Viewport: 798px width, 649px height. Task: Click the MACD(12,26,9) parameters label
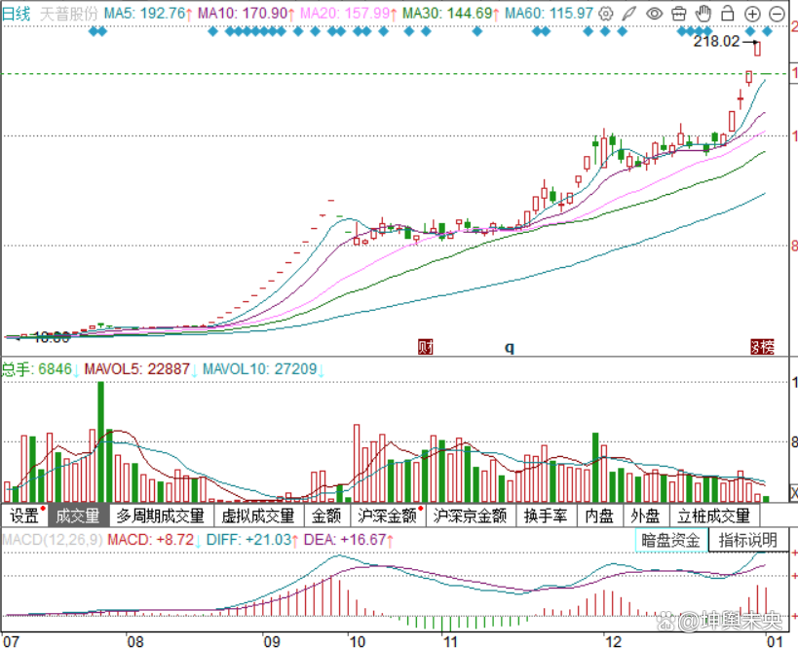[x=51, y=540]
